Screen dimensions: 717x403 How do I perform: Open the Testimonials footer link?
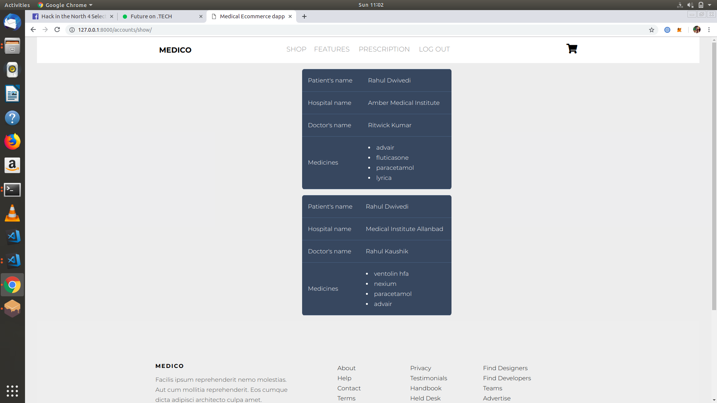click(428, 378)
